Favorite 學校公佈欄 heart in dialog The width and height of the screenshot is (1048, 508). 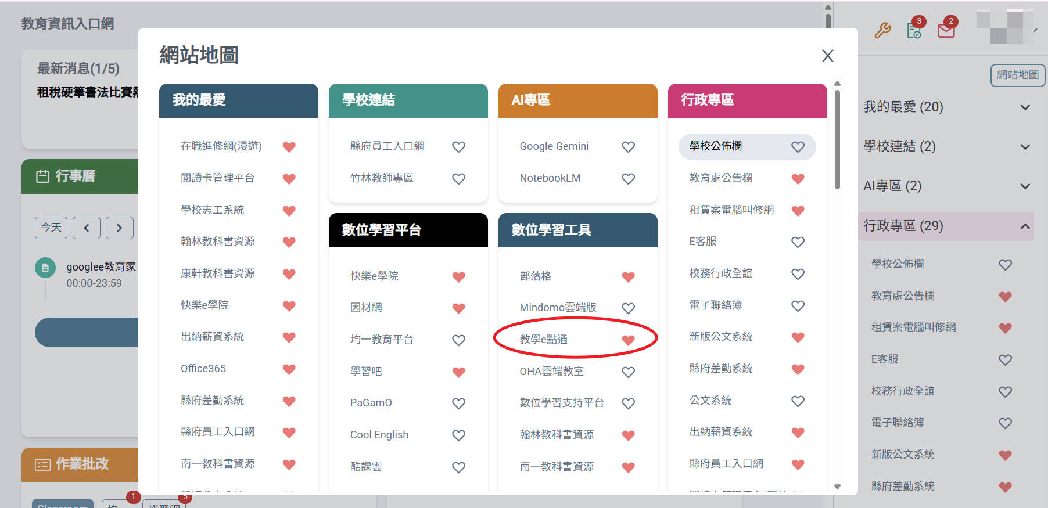pyautogui.click(x=798, y=147)
